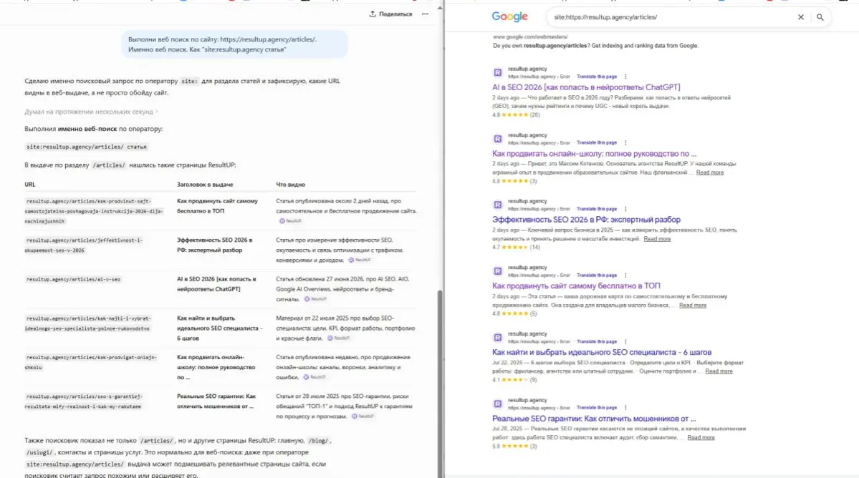Click ResultUP source chip in 'Как продвигать онлайн-школу' table row
Viewport: 859px width, 478px height.
coord(315,377)
